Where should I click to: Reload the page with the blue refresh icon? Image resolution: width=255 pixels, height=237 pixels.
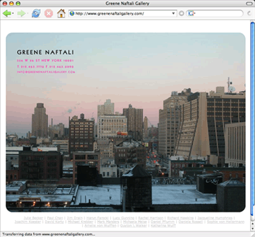36,13
